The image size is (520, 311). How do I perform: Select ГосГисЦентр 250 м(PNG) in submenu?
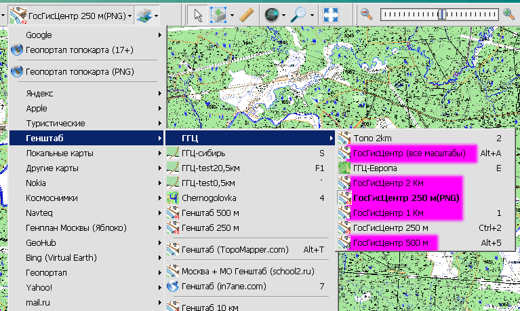point(426,198)
